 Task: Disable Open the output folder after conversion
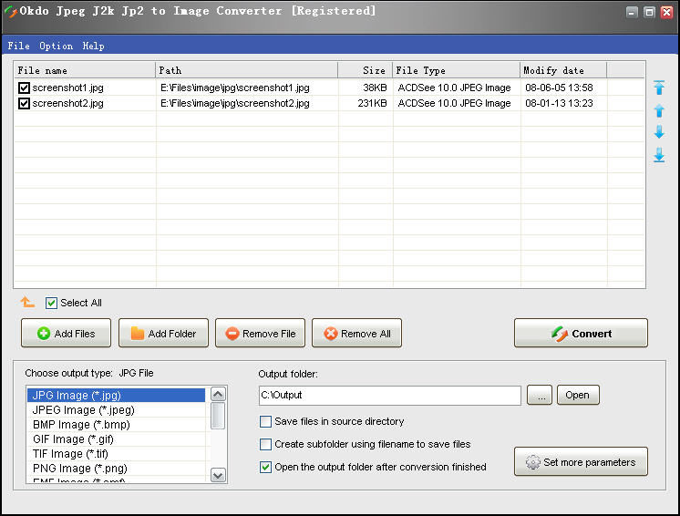tap(265, 467)
